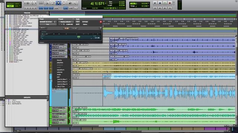238x133 pixels.
Task: Enable Shuffle edit mode
Action: 10,4
